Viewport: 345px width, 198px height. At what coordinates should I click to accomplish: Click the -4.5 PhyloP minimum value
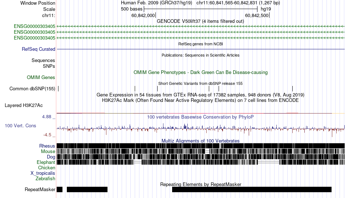(x=47, y=135)
